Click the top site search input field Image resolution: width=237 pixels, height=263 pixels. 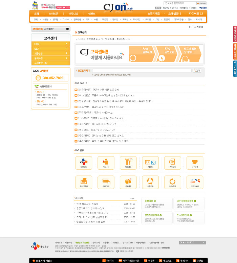pyautogui.click(x=180, y=3)
